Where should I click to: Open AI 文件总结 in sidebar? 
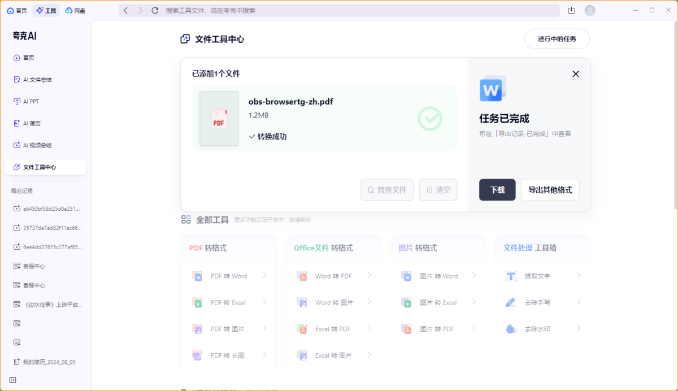[x=37, y=80]
